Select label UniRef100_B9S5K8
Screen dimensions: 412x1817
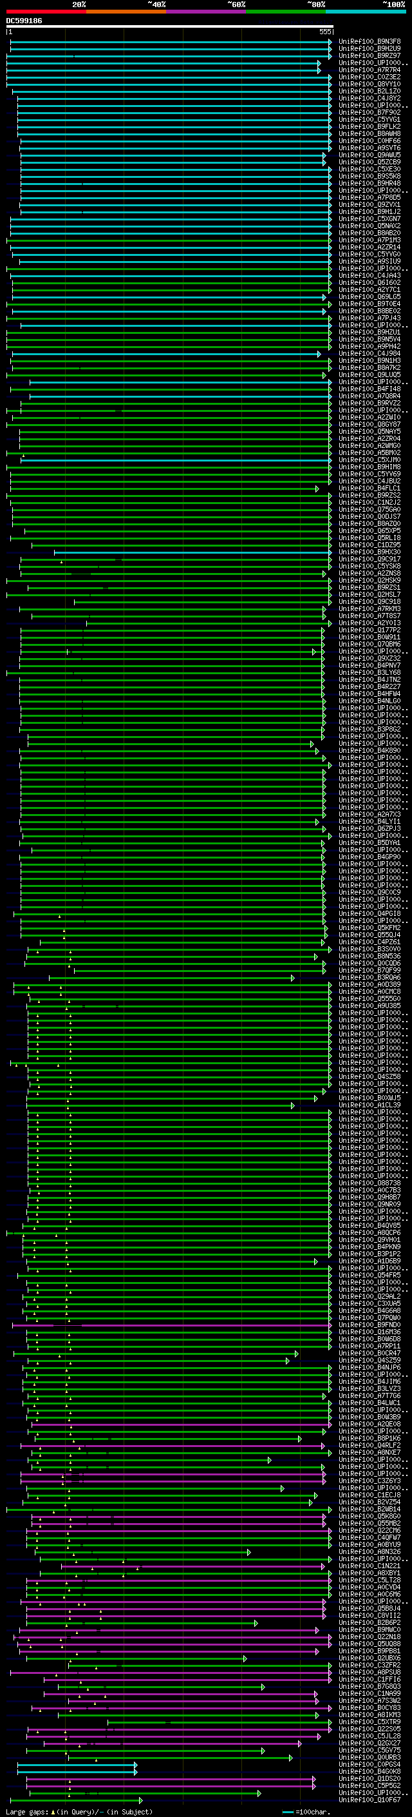(370, 177)
